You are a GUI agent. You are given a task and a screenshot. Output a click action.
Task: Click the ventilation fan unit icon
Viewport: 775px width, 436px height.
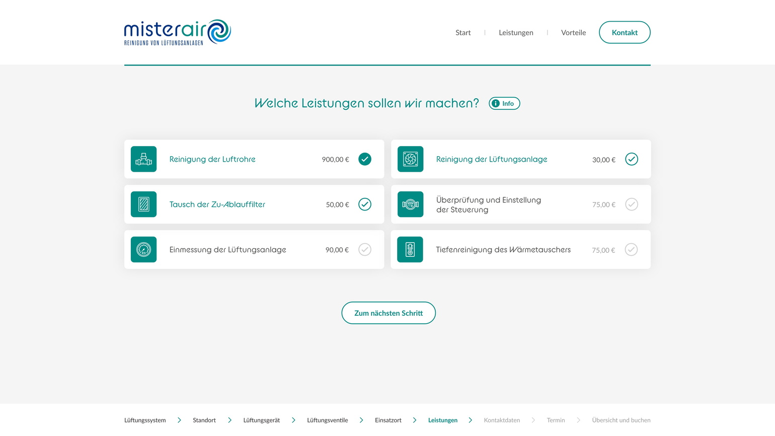point(410,159)
